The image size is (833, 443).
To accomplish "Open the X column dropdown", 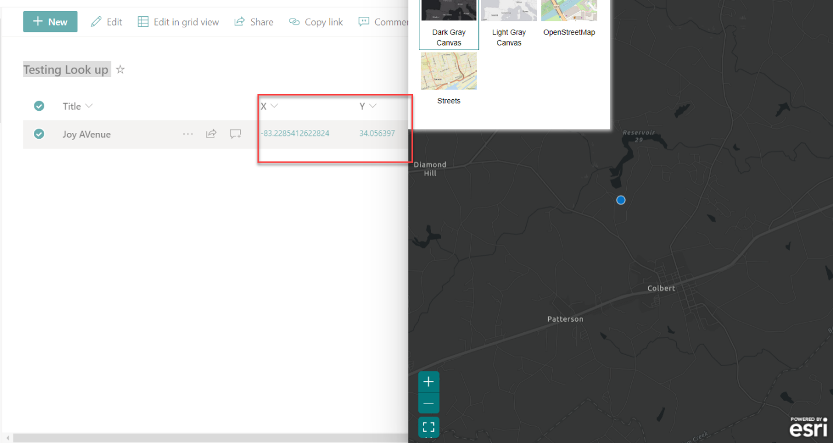I will click(x=274, y=106).
